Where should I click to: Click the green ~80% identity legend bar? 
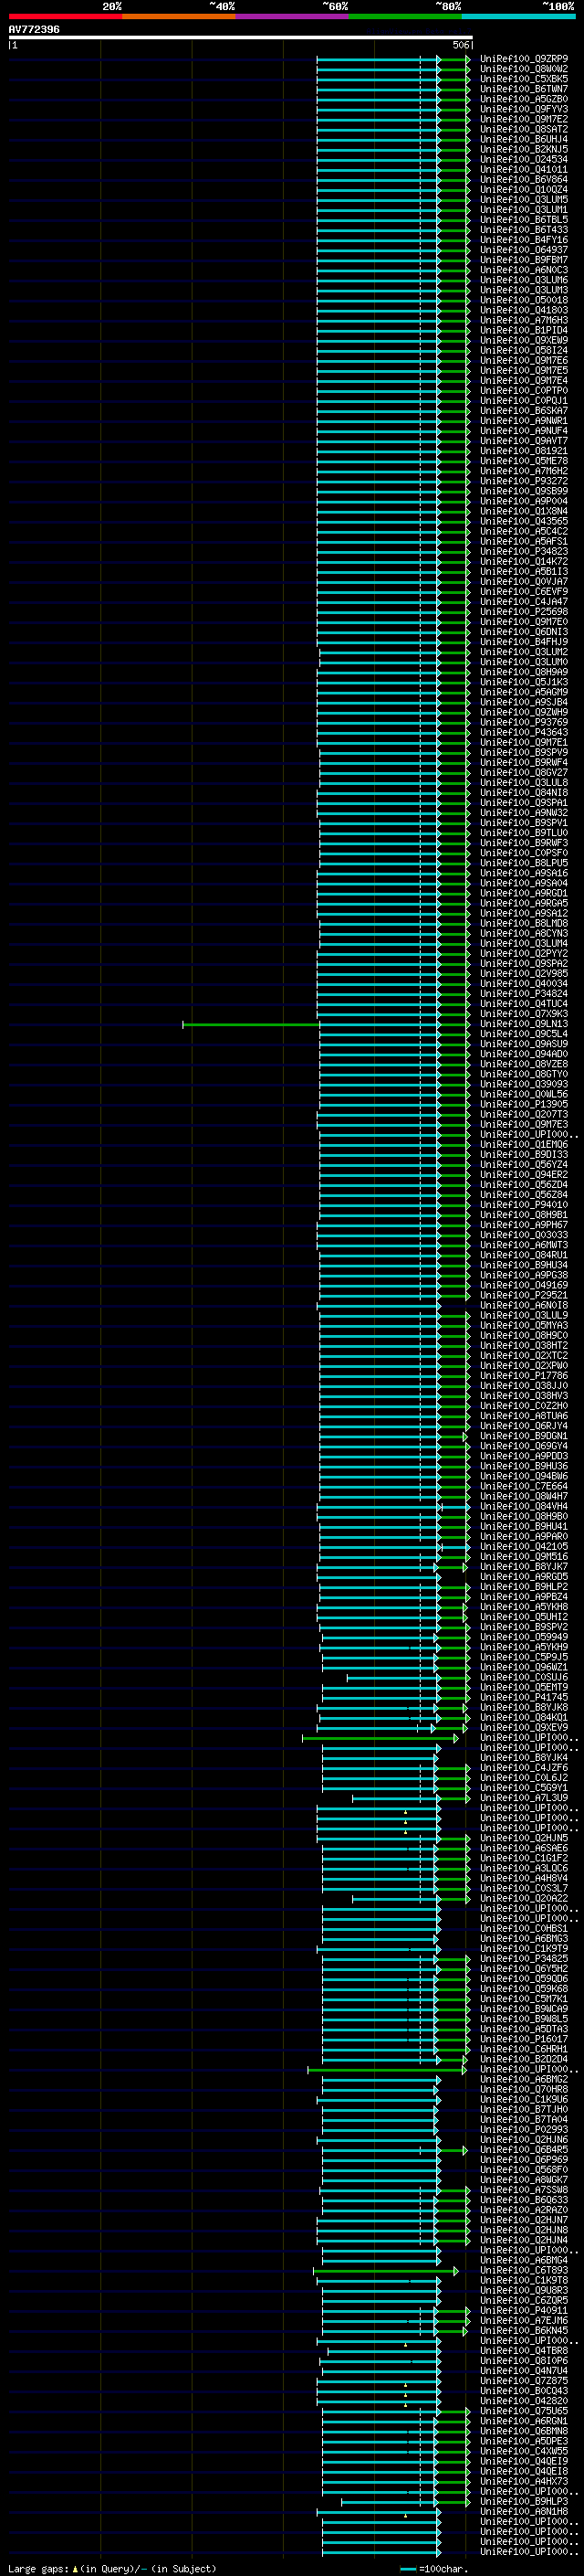coord(405,16)
